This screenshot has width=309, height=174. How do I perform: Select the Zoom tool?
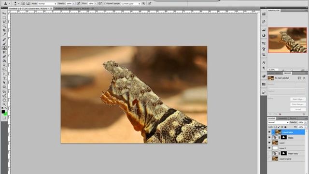tap(4, 104)
